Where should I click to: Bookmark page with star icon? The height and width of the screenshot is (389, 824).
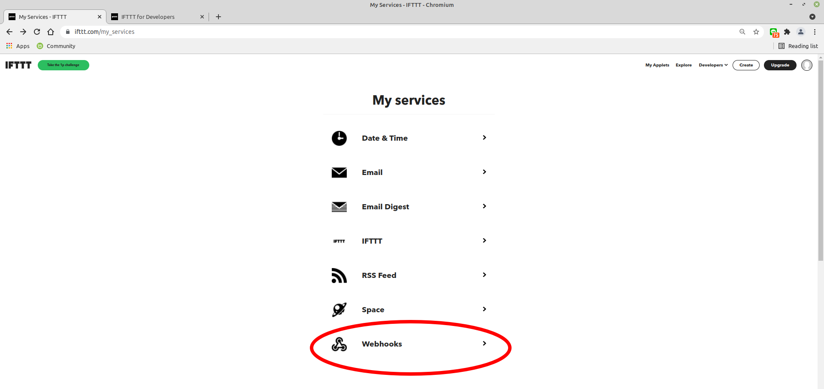756,32
